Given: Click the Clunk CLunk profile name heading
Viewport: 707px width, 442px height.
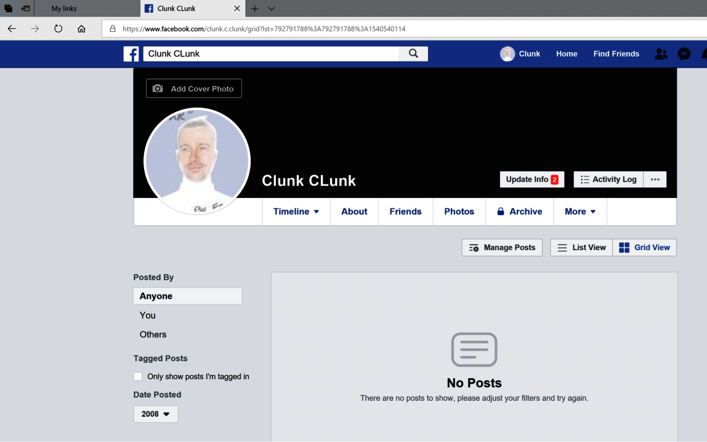Looking at the screenshot, I should 309,181.
